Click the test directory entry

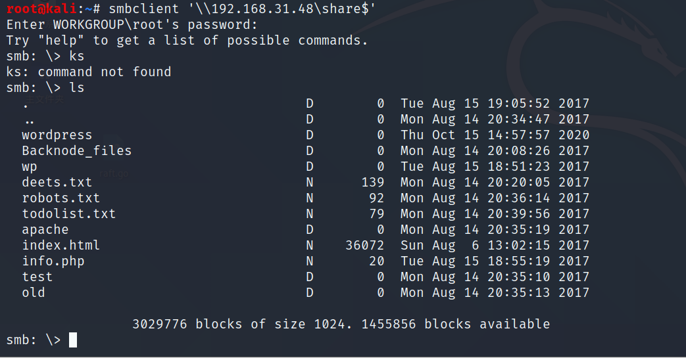[37, 277]
